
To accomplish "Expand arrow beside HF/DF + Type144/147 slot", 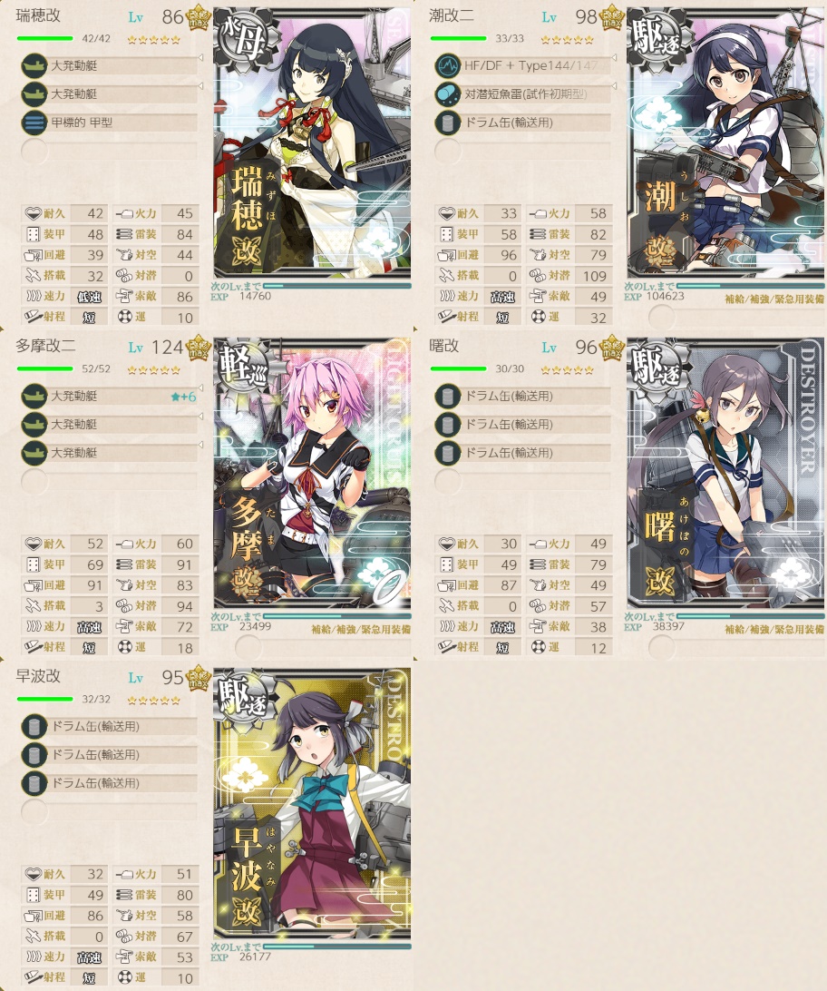I will coord(614,57).
